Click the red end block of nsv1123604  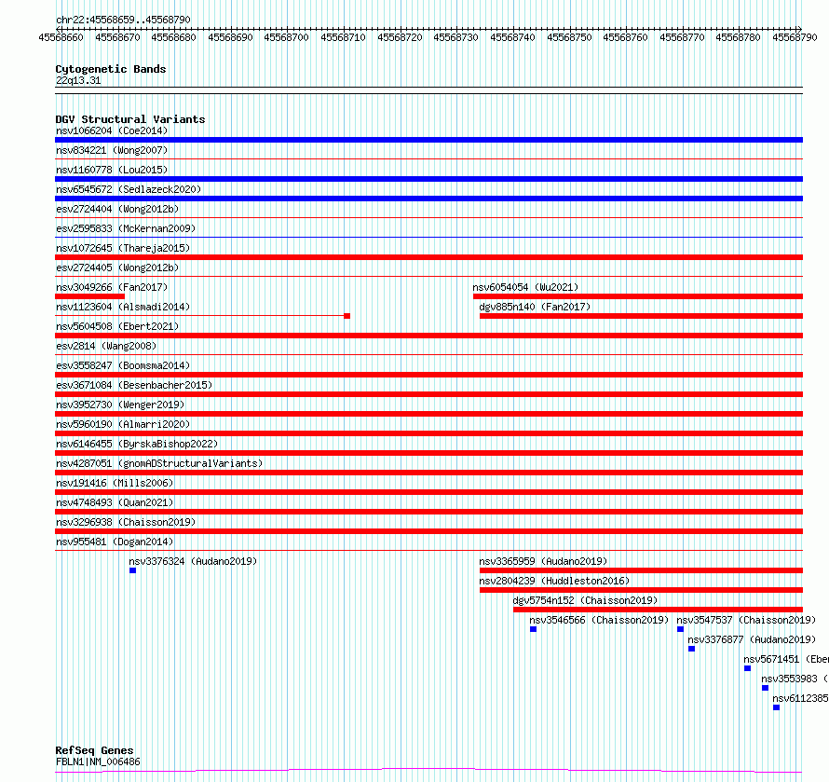[347, 316]
